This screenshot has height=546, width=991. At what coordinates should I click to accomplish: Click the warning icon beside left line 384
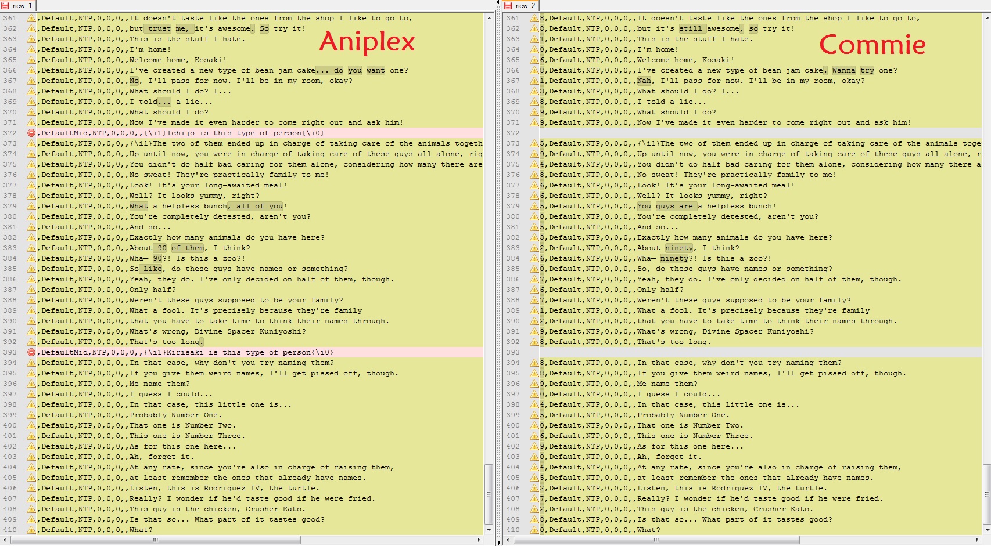click(31, 258)
